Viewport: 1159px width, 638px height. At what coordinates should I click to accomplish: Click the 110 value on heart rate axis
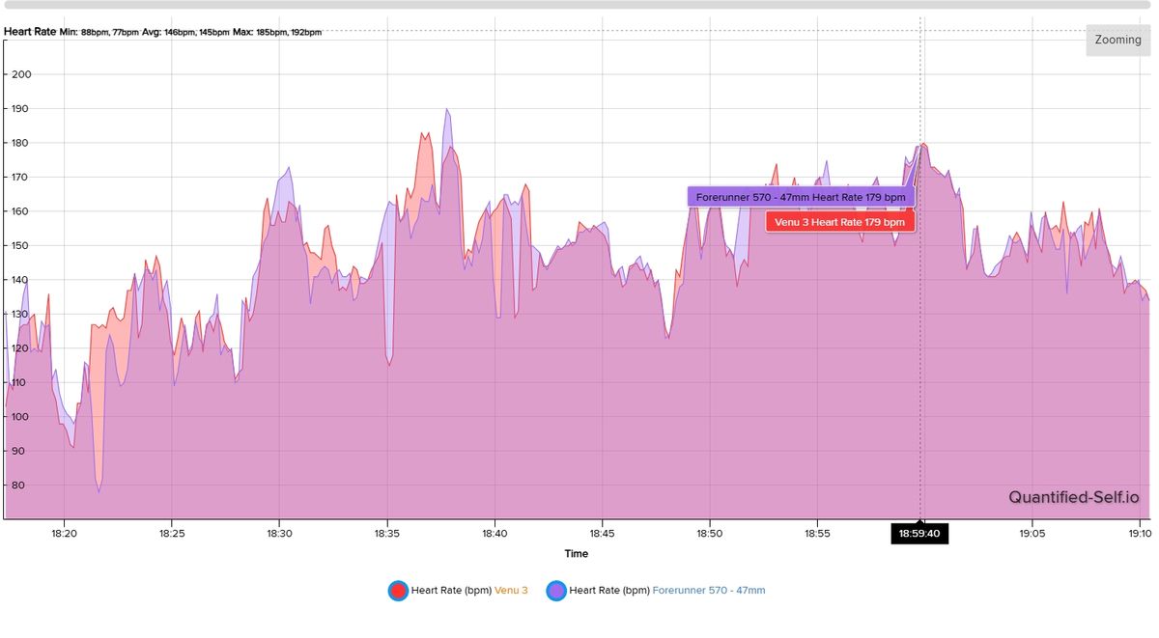click(20, 383)
